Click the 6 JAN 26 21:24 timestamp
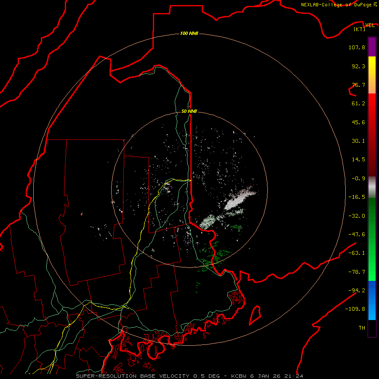Viewport: 379px width, 379px height. (x=278, y=376)
